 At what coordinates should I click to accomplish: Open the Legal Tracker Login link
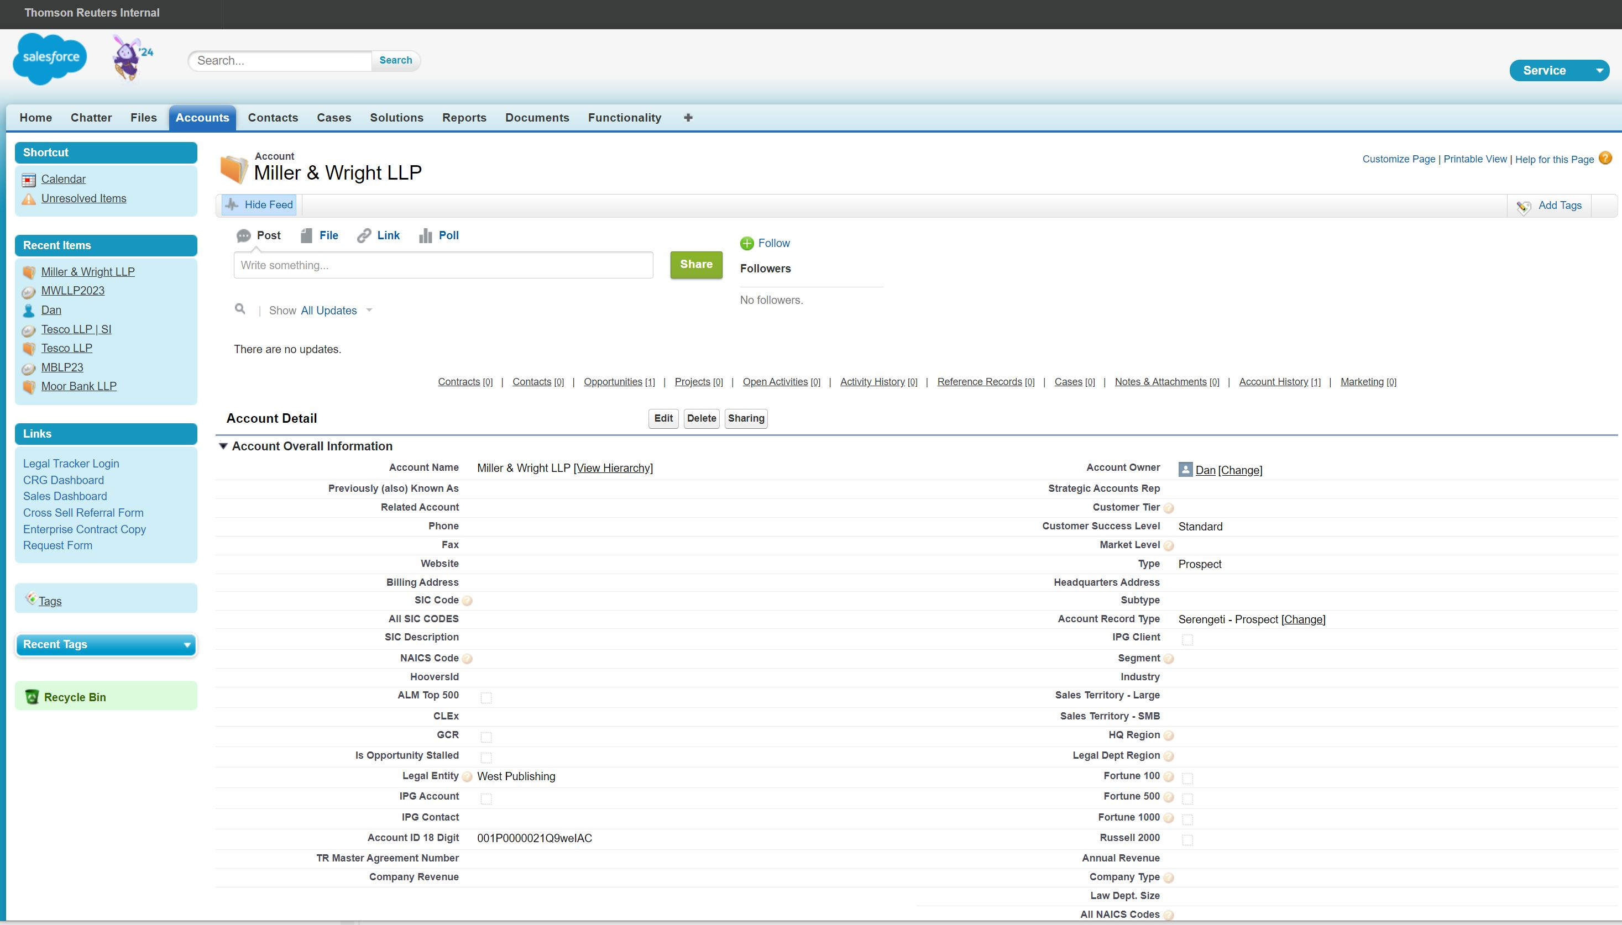71,464
